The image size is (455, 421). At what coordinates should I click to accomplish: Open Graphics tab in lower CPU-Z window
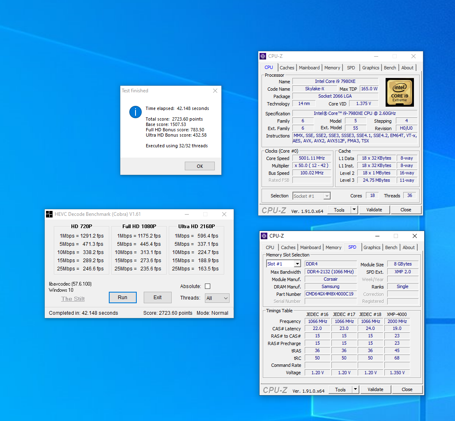(x=372, y=247)
